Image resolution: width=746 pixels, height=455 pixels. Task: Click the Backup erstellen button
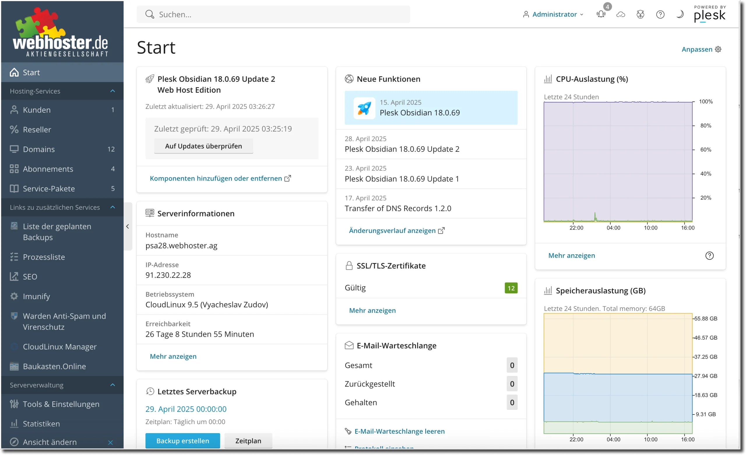tap(182, 441)
